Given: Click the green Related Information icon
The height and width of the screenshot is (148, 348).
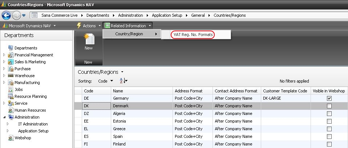Looking at the screenshot, I should point(107,26).
